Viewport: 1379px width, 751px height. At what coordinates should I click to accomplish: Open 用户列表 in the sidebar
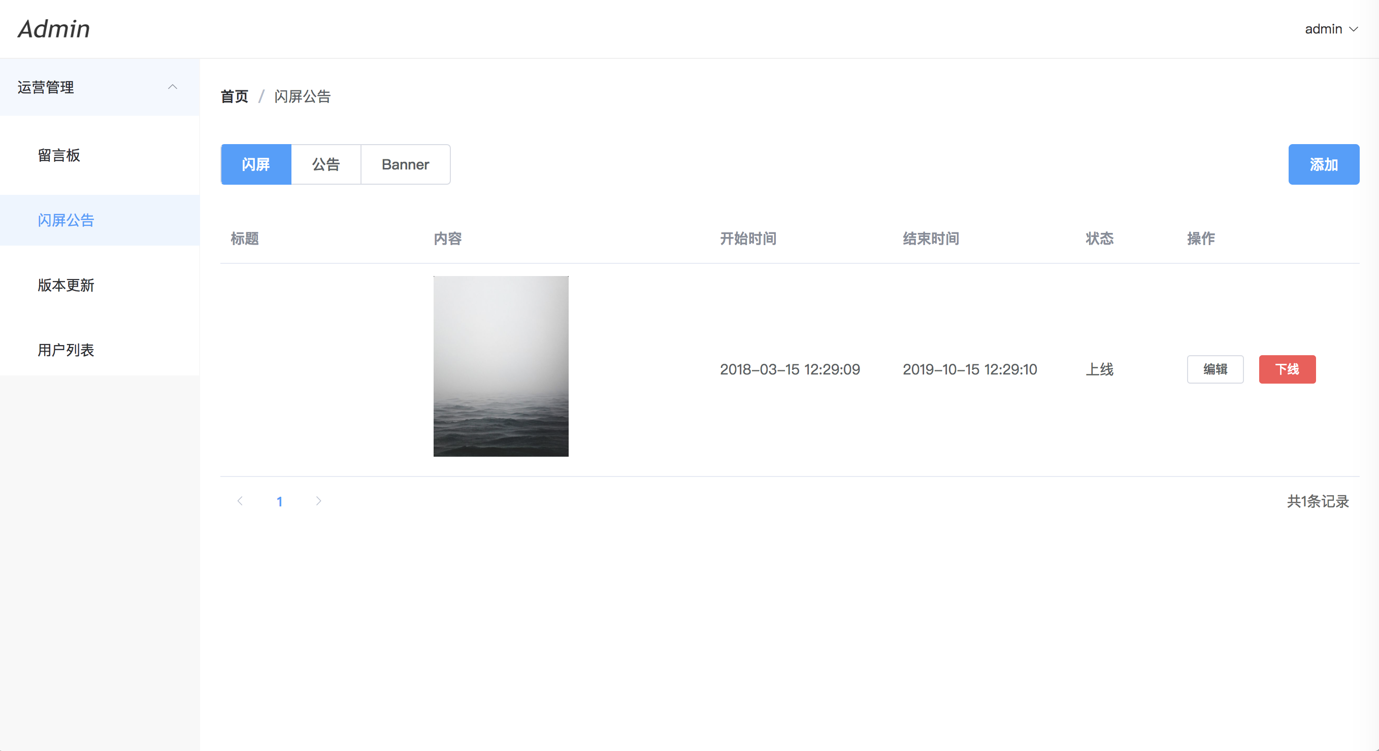click(x=66, y=350)
